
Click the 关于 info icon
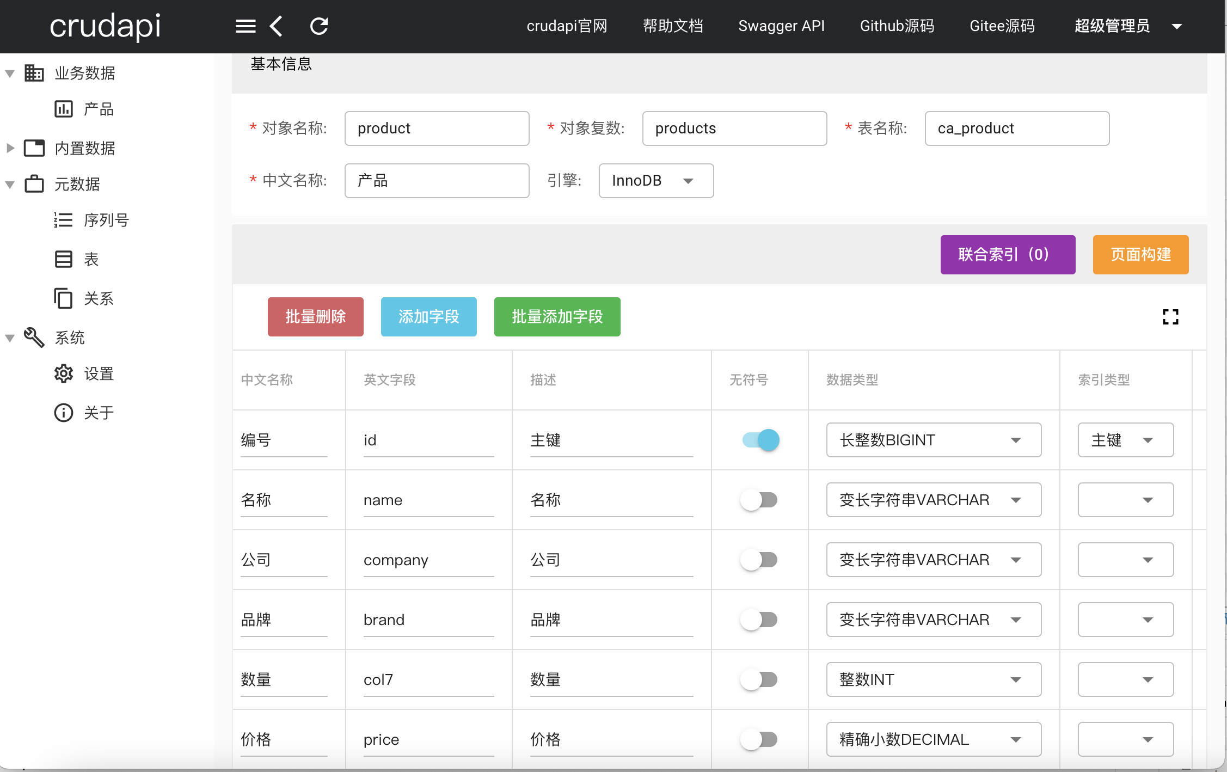click(x=63, y=412)
